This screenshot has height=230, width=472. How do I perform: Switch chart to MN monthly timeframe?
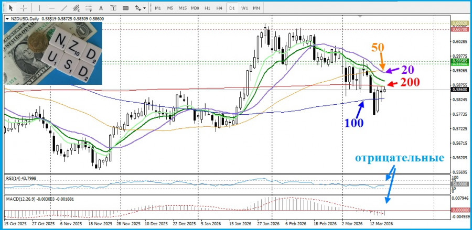point(256,8)
